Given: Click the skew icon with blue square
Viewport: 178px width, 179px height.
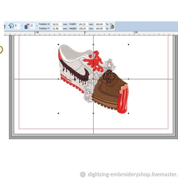Looking at the screenshot, I should (27, 26).
